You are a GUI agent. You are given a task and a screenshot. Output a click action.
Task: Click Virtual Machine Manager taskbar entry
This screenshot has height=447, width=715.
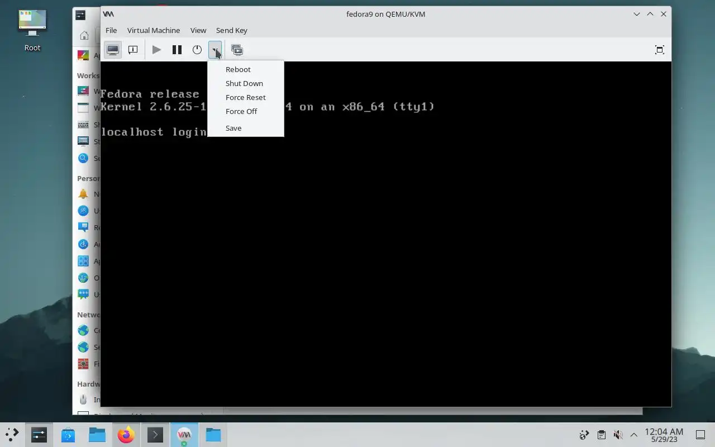point(184,434)
